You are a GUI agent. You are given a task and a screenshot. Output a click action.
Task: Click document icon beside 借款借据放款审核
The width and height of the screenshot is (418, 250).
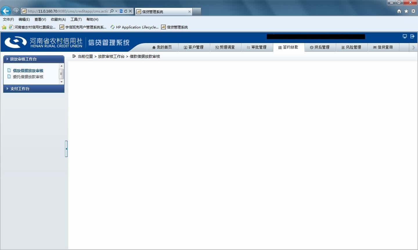click(9, 70)
